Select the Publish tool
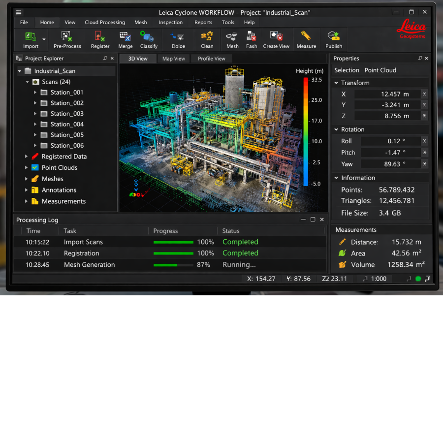 (x=334, y=39)
